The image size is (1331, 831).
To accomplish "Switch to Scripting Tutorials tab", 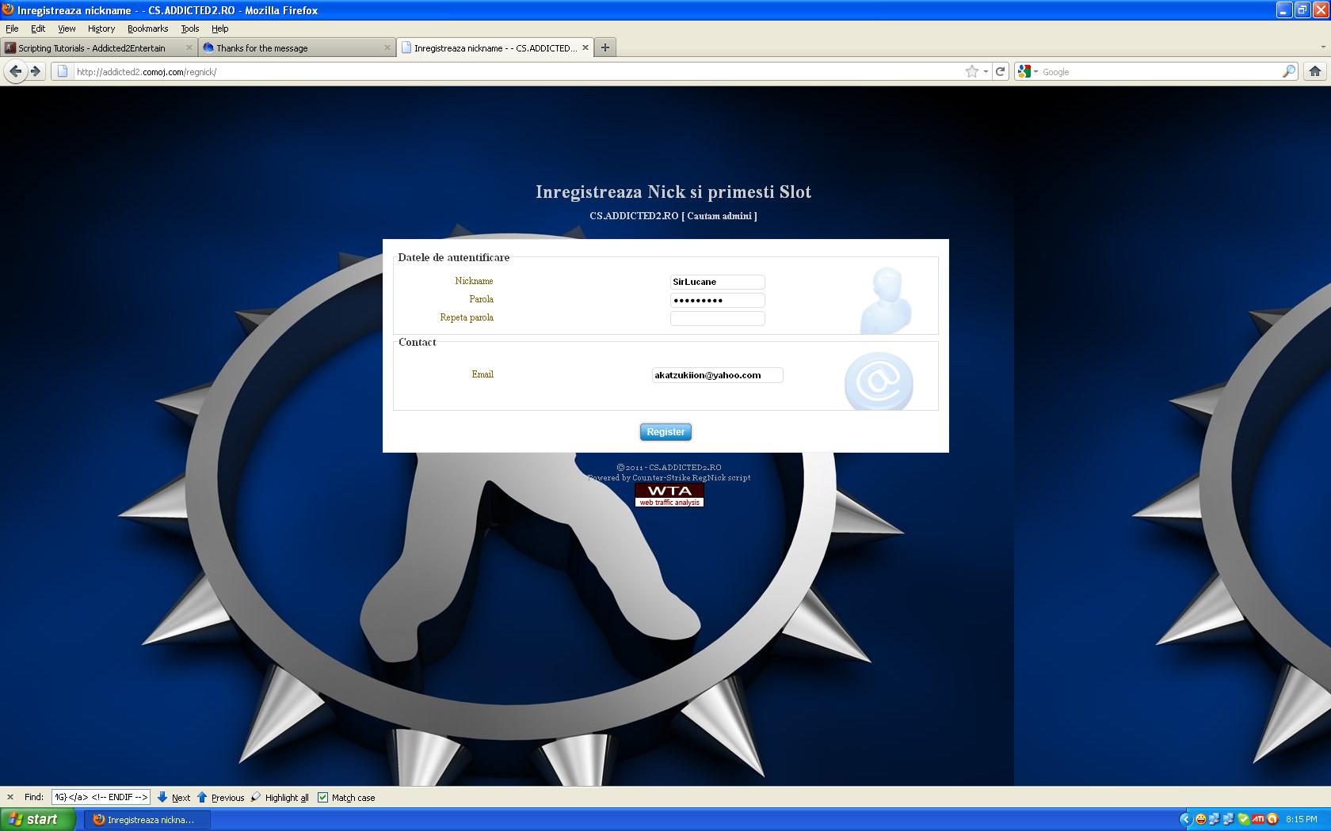I will tap(98, 47).
